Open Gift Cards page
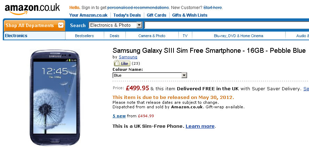 click(156, 15)
